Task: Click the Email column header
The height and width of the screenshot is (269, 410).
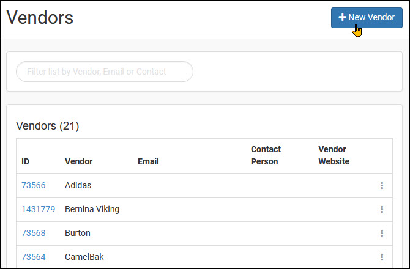Action: tap(148, 161)
